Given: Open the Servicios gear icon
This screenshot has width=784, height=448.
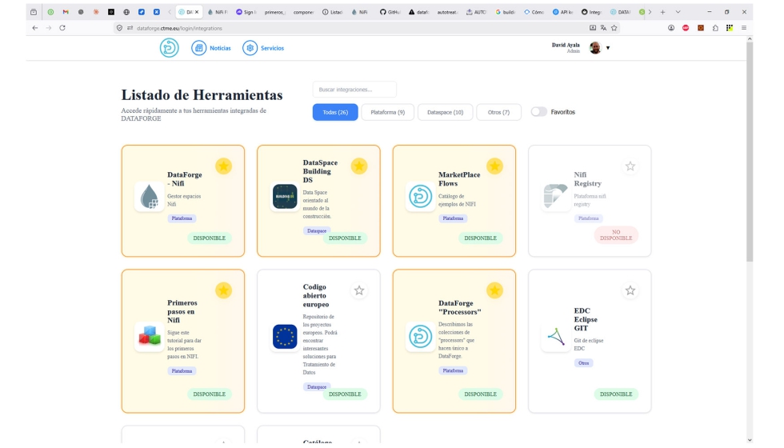Looking at the screenshot, I should pos(250,48).
